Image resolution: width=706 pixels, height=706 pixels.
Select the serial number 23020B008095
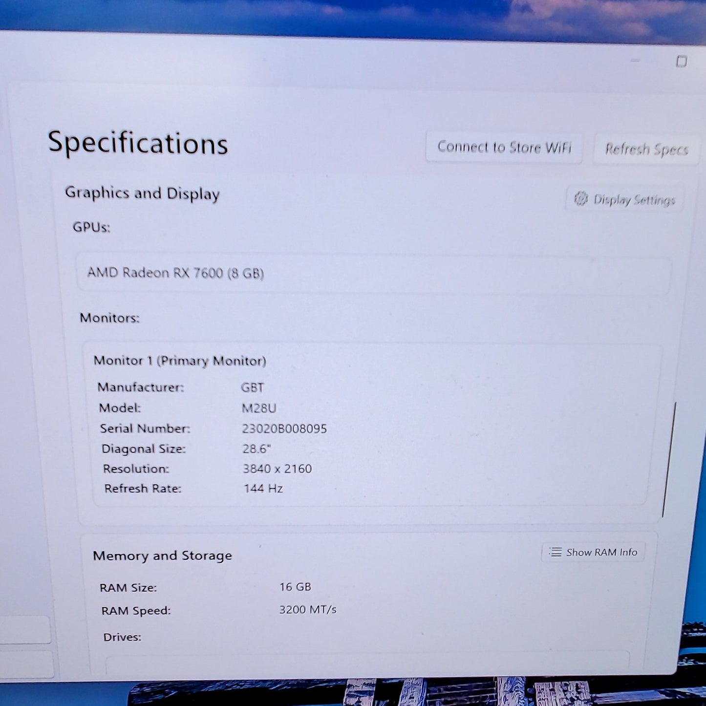coord(284,429)
